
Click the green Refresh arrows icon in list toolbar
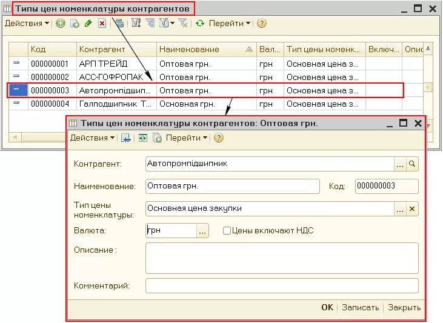(x=200, y=23)
